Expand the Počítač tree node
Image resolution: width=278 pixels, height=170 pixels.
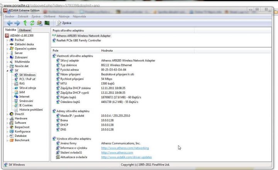click(x=7, y=40)
